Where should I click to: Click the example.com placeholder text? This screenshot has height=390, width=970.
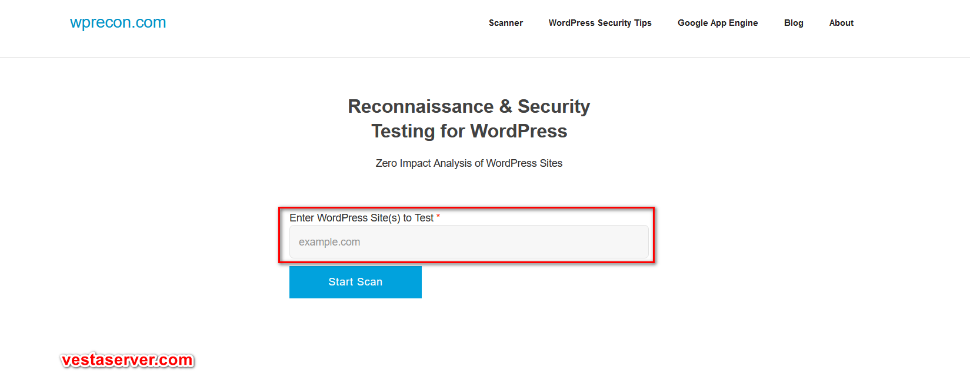[329, 242]
